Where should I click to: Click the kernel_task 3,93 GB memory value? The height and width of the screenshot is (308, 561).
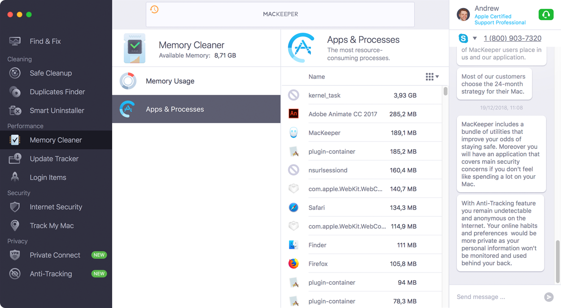[405, 96]
